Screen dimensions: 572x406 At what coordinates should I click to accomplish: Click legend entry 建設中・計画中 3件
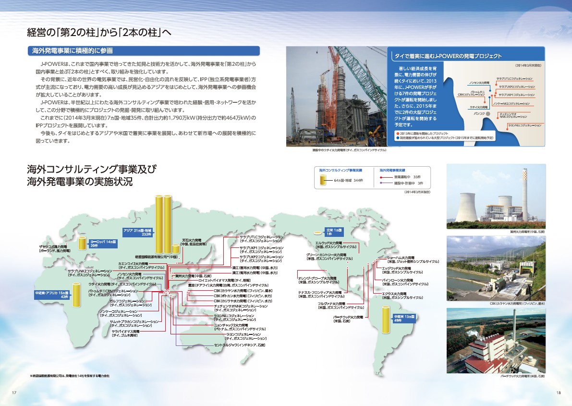[x=408, y=183]
